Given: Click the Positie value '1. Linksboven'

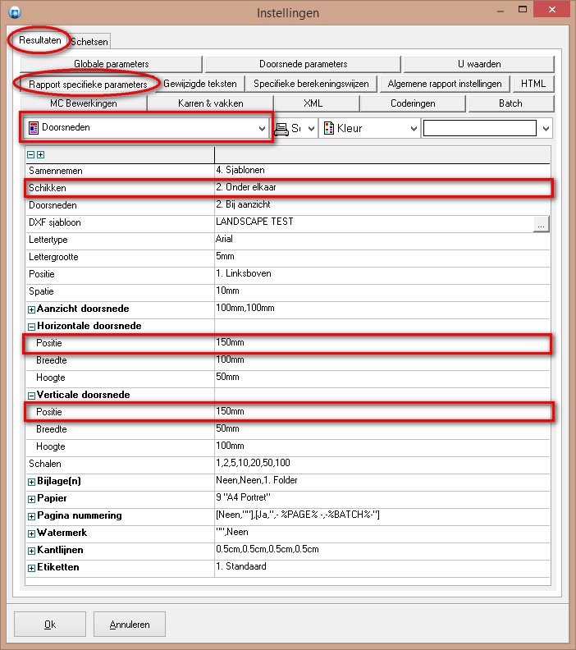Looking at the screenshot, I should pyautogui.click(x=244, y=273).
